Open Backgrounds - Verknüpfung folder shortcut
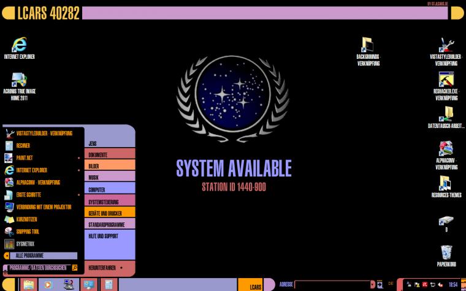466x291 pixels. tap(369, 51)
